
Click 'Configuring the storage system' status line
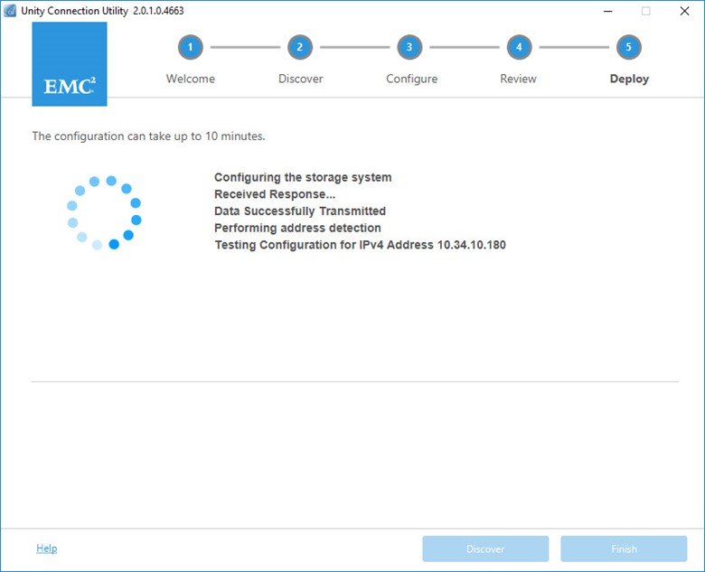pyautogui.click(x=303, y=178)
